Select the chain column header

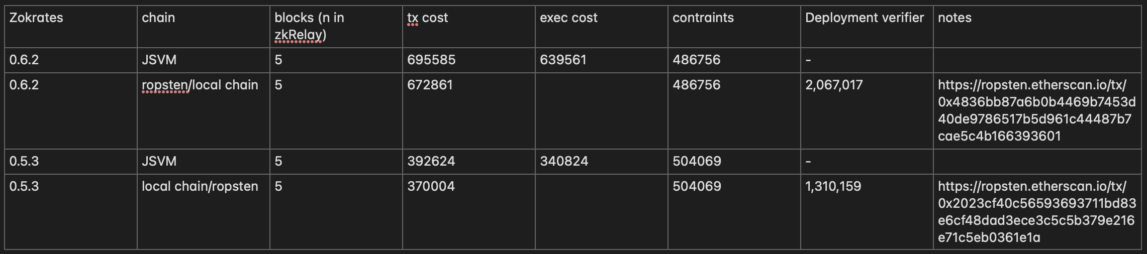(204, 27)
